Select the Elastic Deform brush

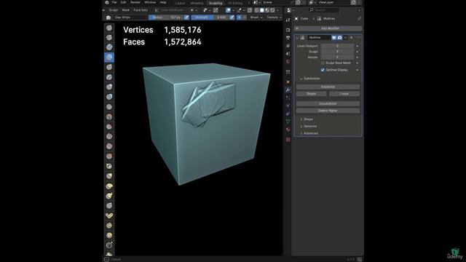click(x=109, y=186)
